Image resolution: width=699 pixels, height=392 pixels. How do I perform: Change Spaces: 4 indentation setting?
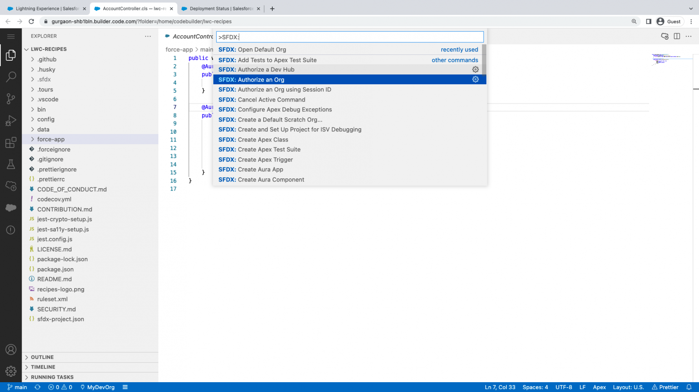click(x=535, y=387)
